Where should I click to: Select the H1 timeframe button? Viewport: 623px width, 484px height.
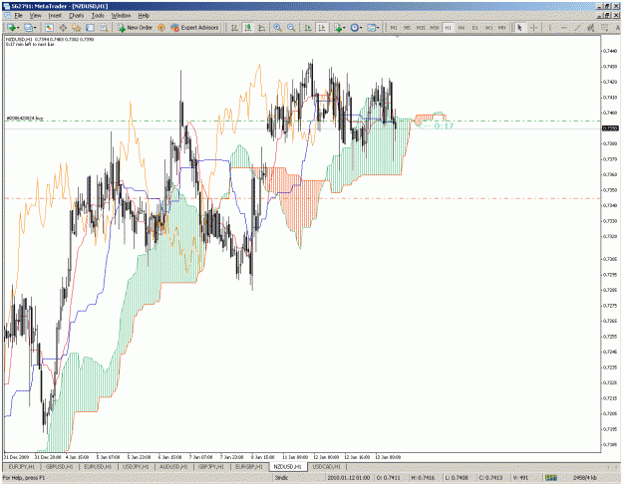[x=448, y=28]
